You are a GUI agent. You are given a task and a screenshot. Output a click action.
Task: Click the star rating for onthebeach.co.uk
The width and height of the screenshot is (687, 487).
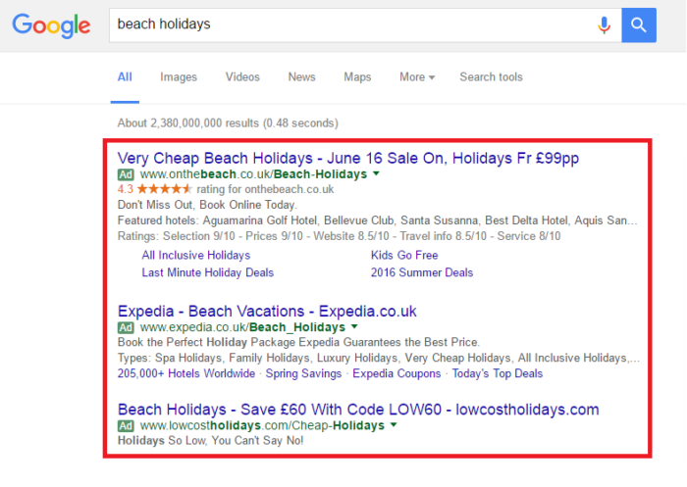pyautogui.click(x=164, y=189)
